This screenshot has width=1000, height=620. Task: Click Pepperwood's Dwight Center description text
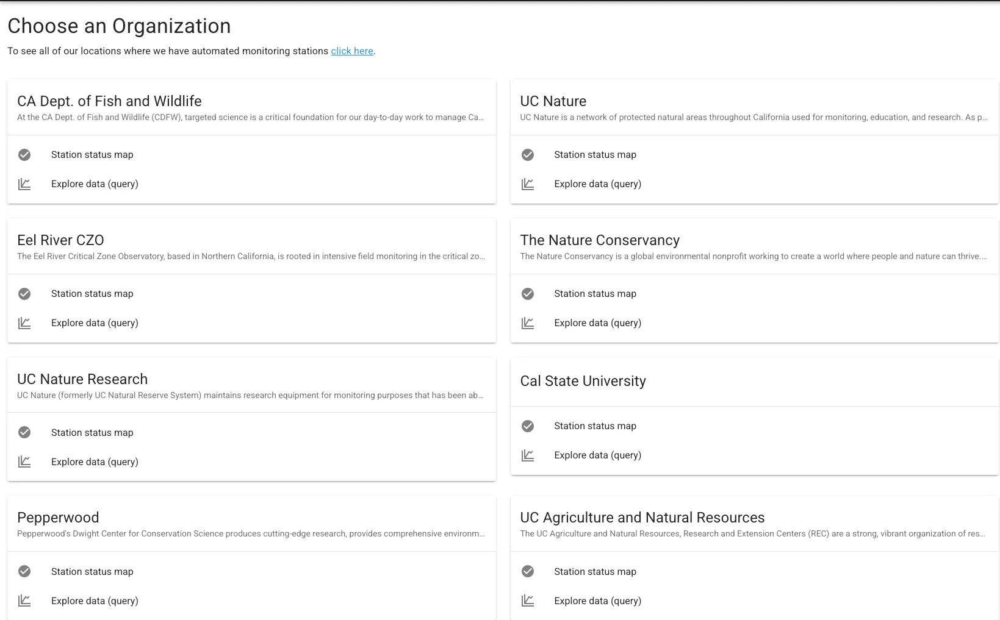tap(251, 534)
